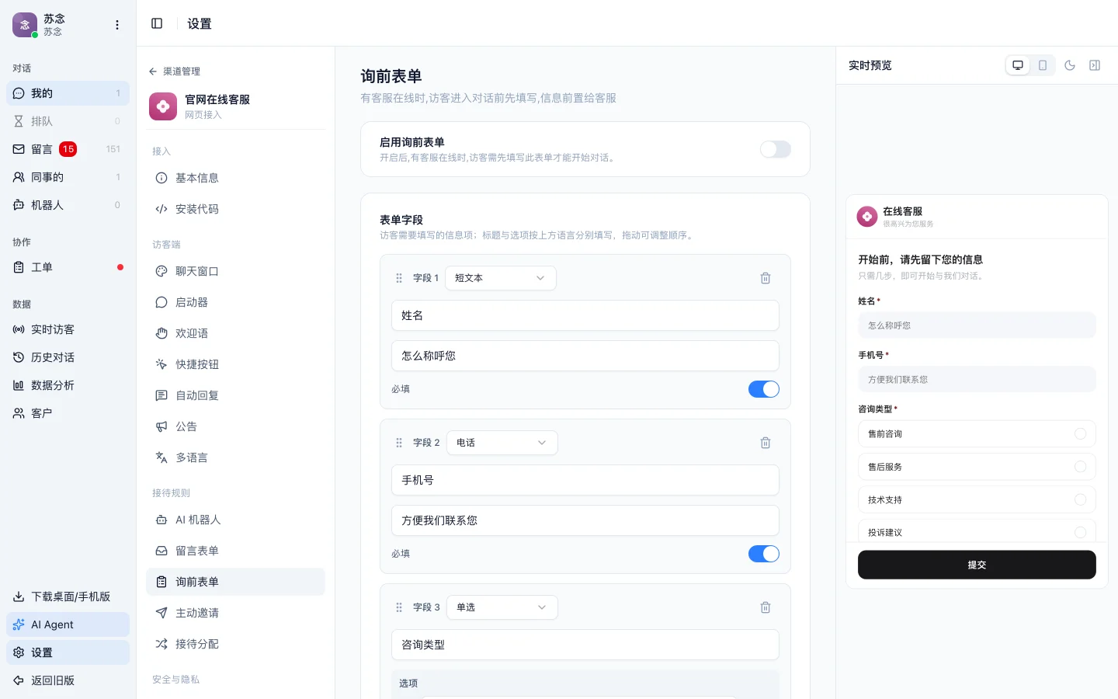Open 启动器 settings
Viewport: 1118px width, 699px height.
click(x=235, y=302)
